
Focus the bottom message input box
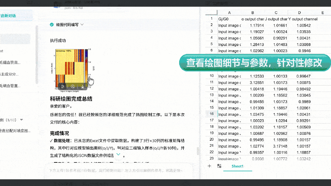117,170
